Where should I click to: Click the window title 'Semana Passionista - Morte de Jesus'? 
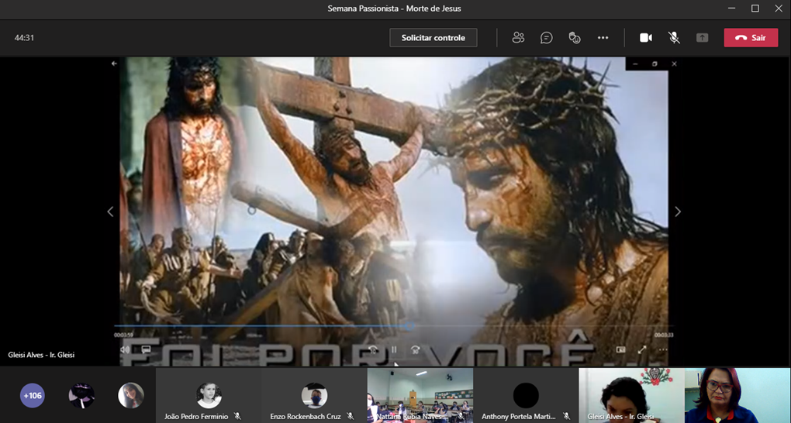click(x=394, y=9)
